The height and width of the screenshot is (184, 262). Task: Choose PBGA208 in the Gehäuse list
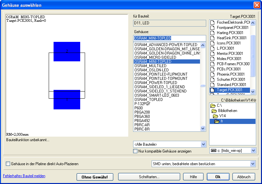point(143,112)
